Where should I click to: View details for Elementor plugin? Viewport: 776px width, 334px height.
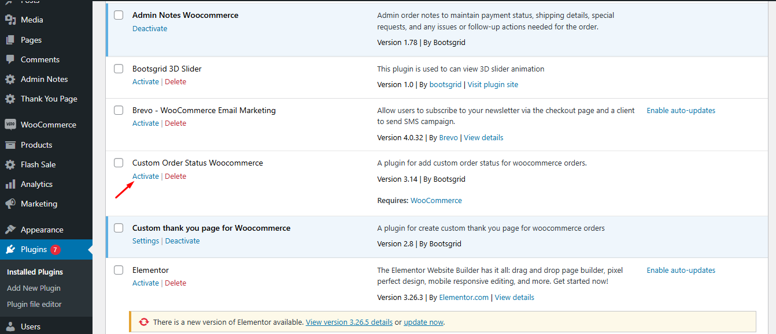coord(515,297)
